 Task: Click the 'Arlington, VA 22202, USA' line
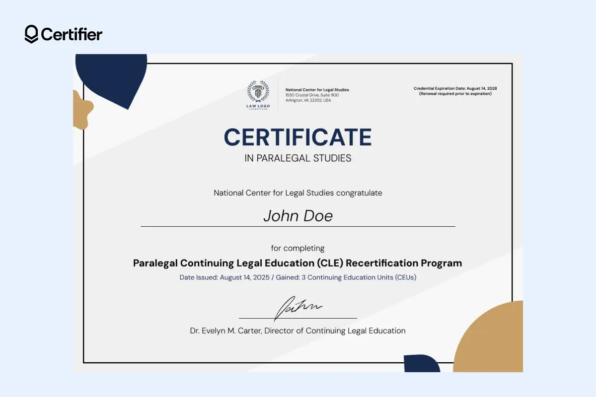click(308, 100)
